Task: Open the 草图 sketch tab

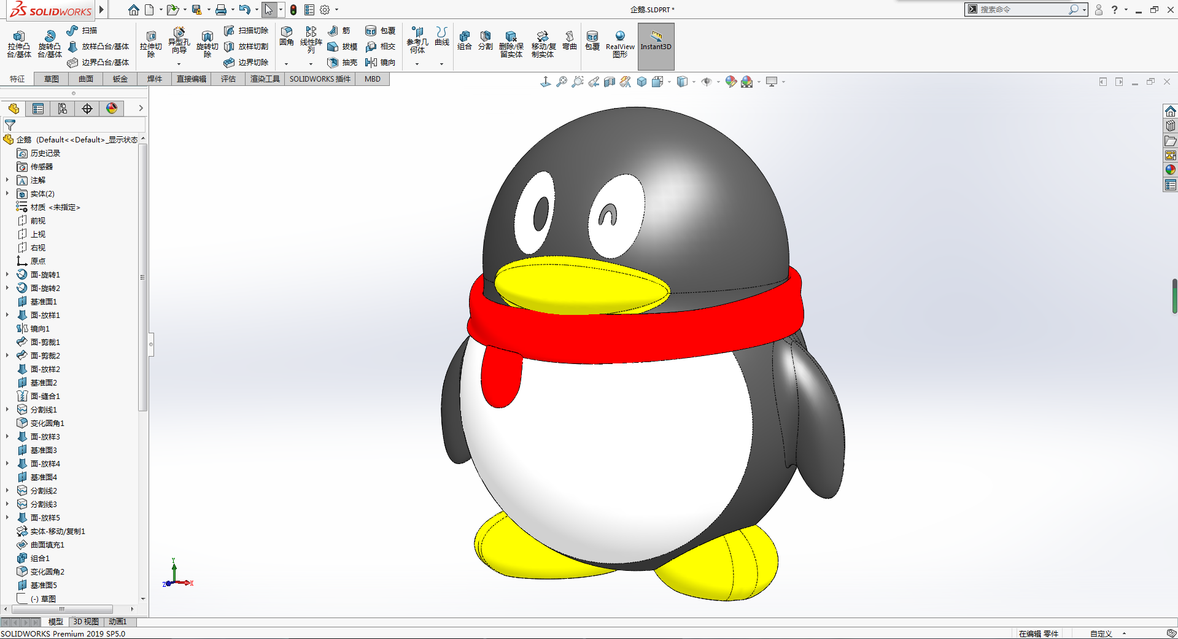Action: pyautogui.click(x=52, y=79)
